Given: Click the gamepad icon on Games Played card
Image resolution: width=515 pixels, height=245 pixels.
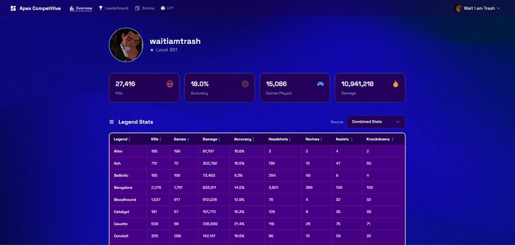Looking at the screenshot, I should click(x=320, y=84).
